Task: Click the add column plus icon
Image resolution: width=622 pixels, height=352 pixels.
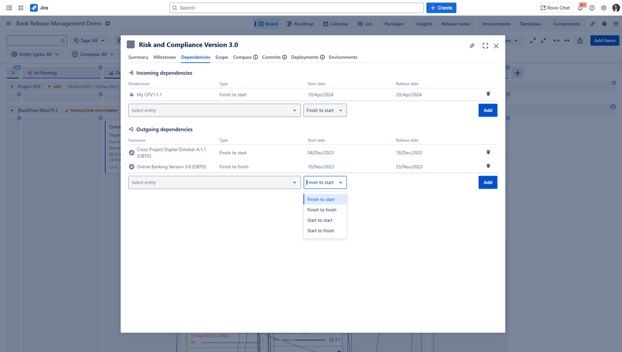Action: coord(517,73)
